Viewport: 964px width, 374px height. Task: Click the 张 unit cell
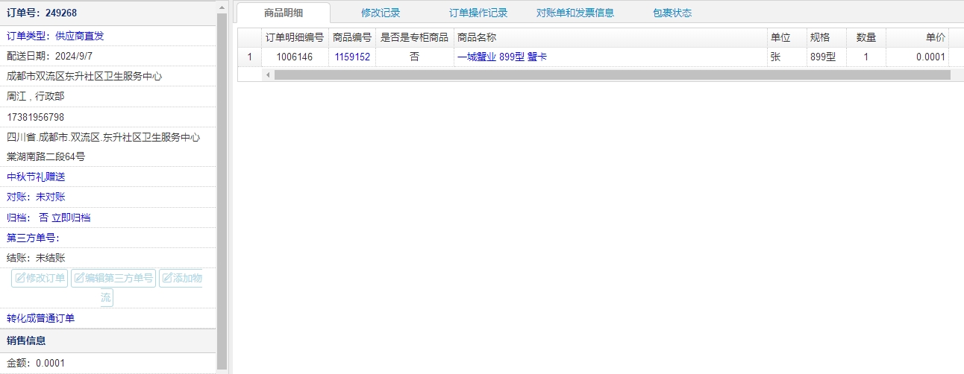point(787,57)
